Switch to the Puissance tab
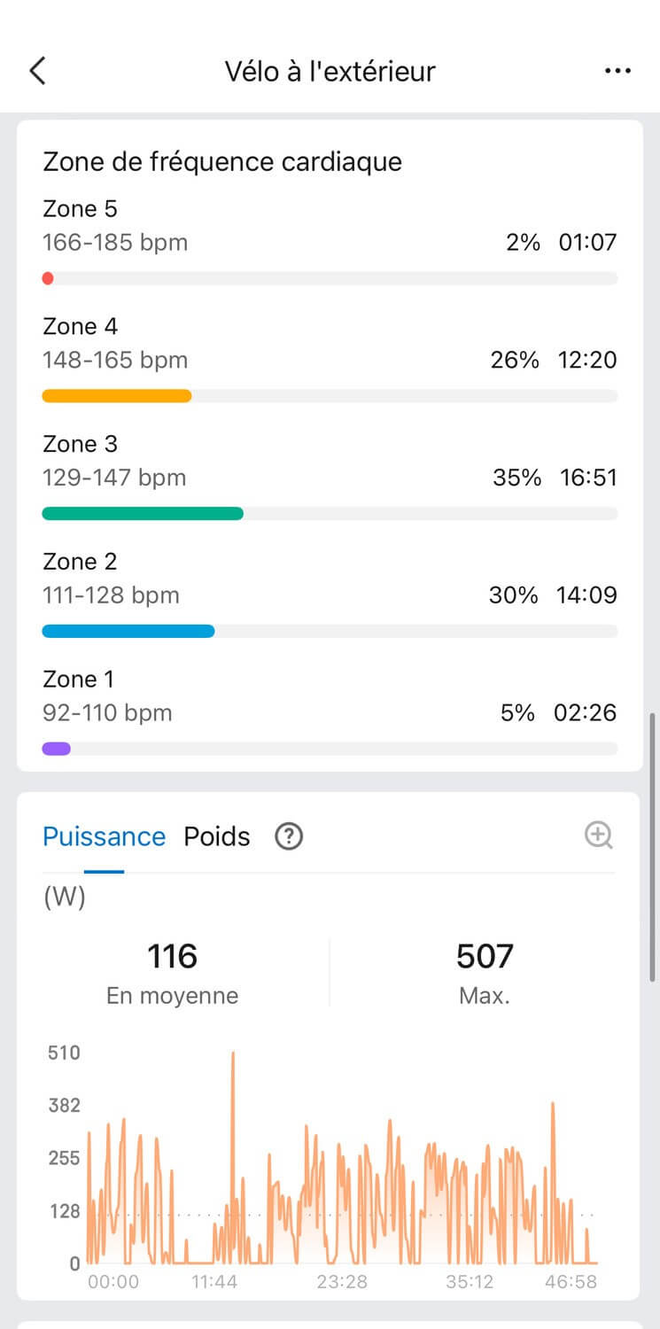This screenshot has height=1329, width=660. tap(104, 837)
